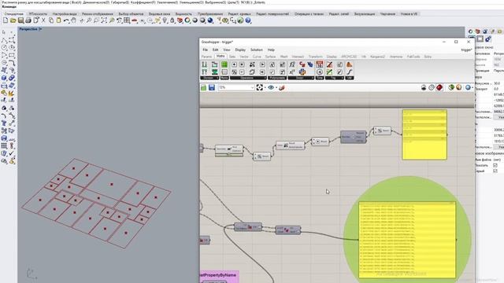The image size is (504, 283).
Task: Select the calendar date component icon
Action: point(320,64)
